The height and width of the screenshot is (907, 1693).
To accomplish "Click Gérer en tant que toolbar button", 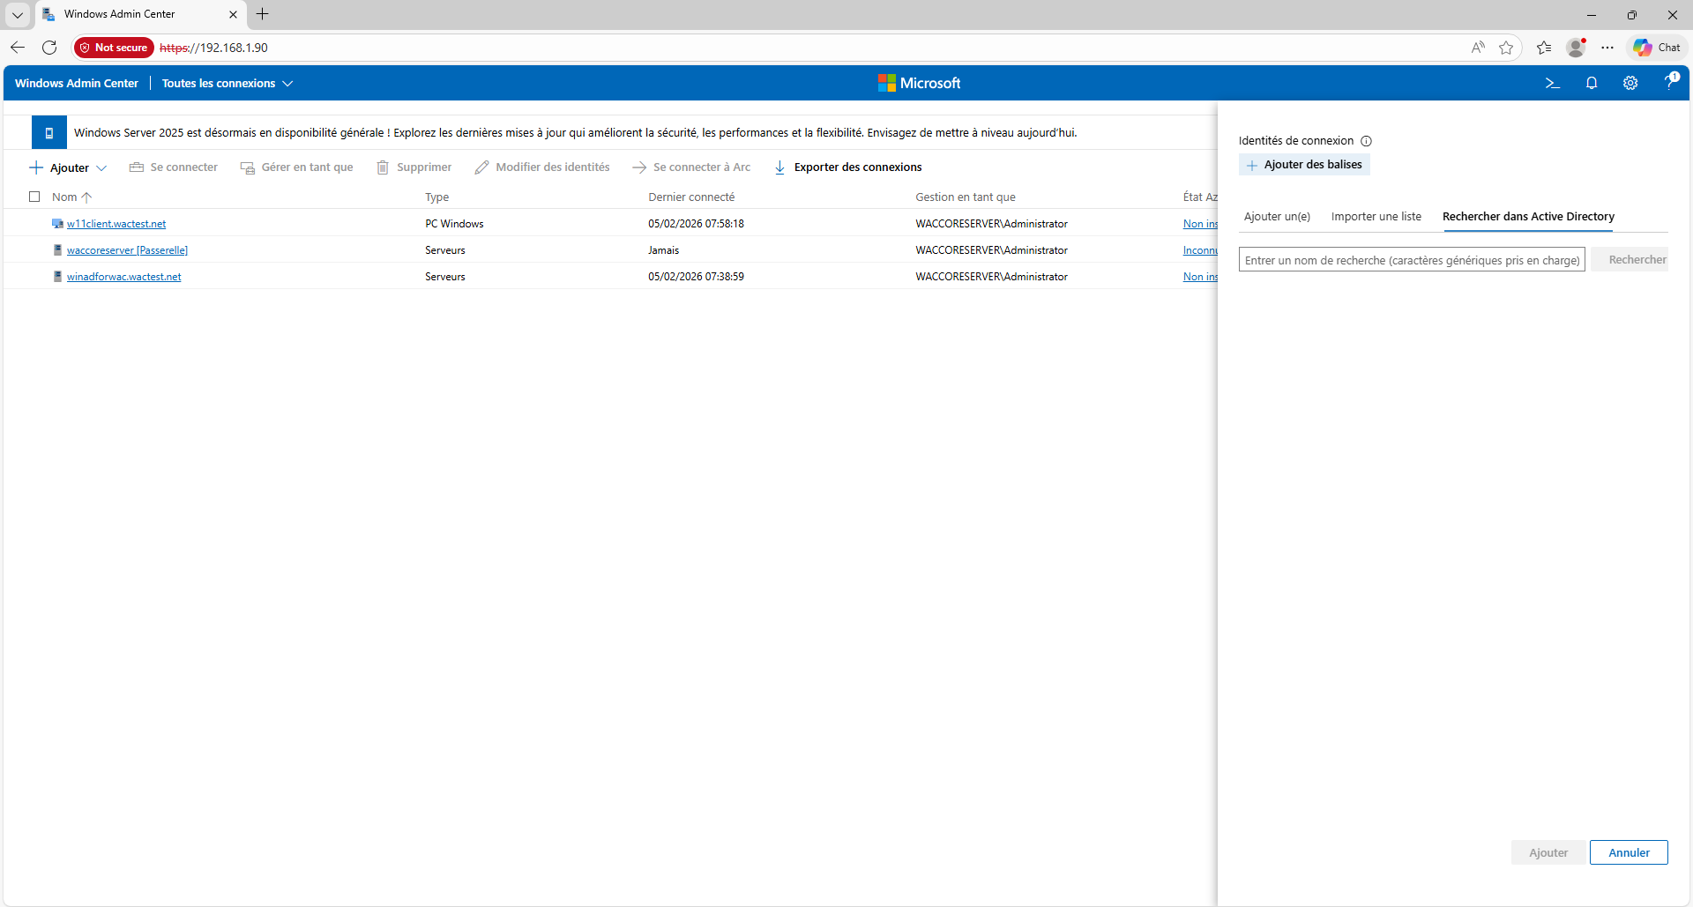I will (297, 167).
